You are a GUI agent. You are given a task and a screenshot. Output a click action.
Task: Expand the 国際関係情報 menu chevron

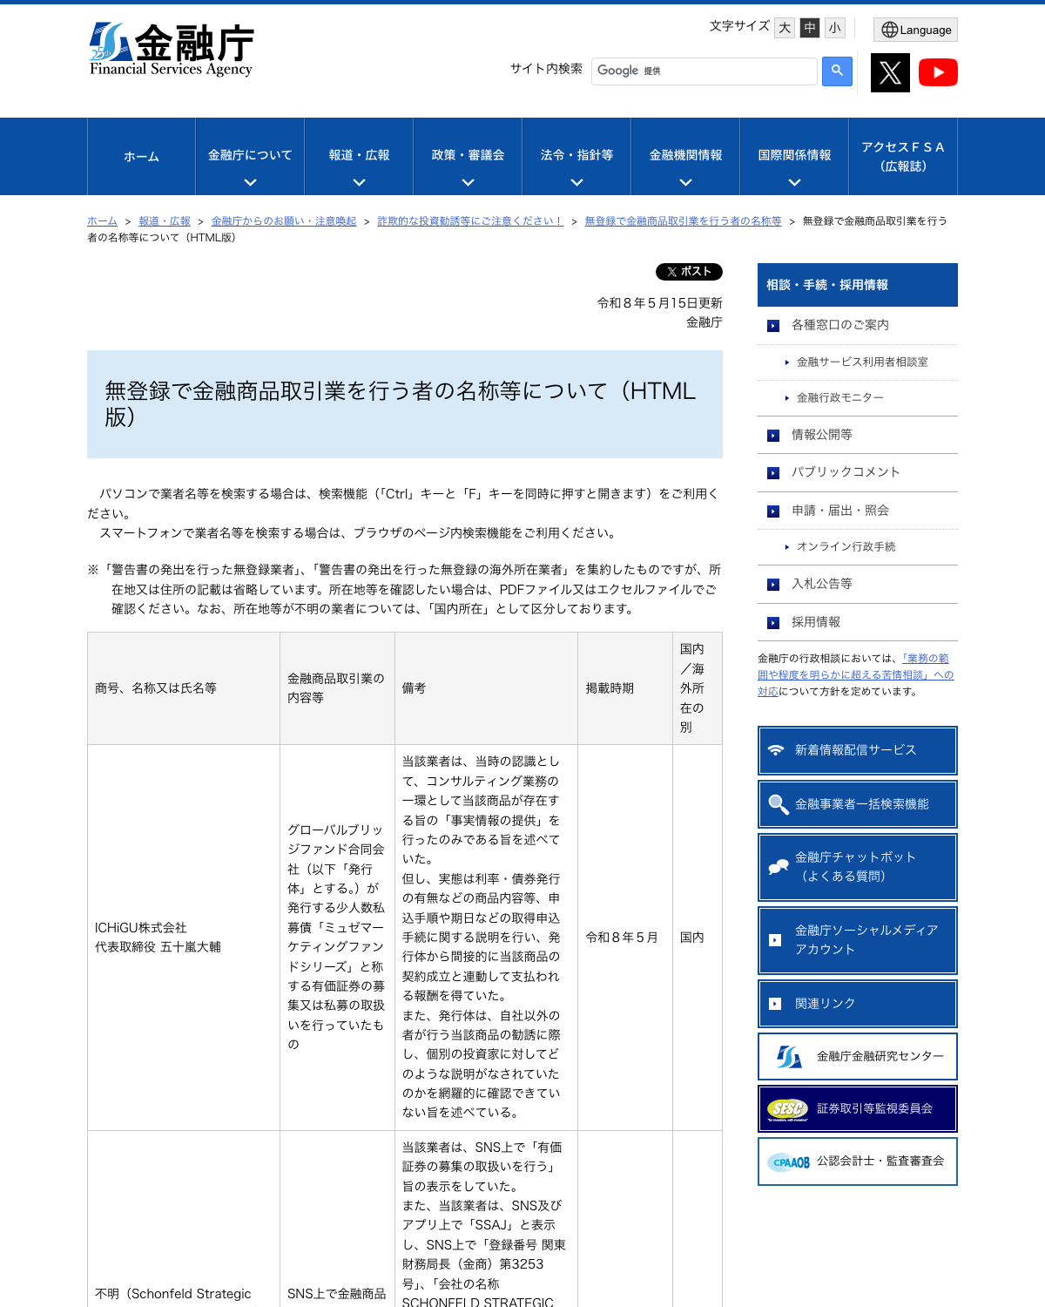pos(794,183)
